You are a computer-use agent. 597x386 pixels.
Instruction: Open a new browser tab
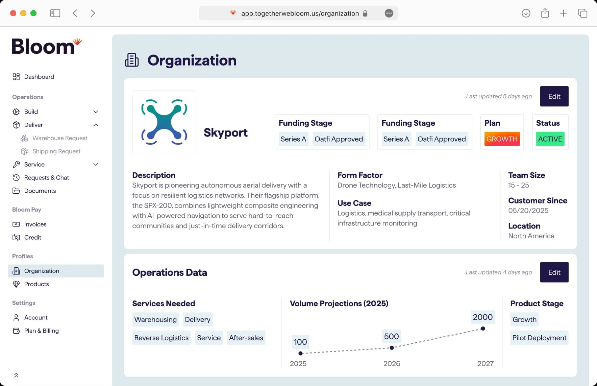[564, 13]
